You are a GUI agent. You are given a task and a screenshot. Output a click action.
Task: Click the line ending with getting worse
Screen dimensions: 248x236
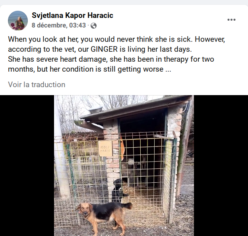pyautogui.click(x=89, y=69)
